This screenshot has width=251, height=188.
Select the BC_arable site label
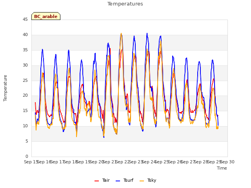tap(46, 16)
